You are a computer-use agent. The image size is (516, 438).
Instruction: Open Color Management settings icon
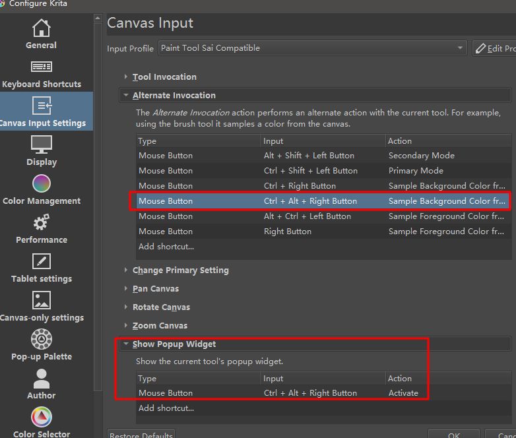click(x=41, y=183)
